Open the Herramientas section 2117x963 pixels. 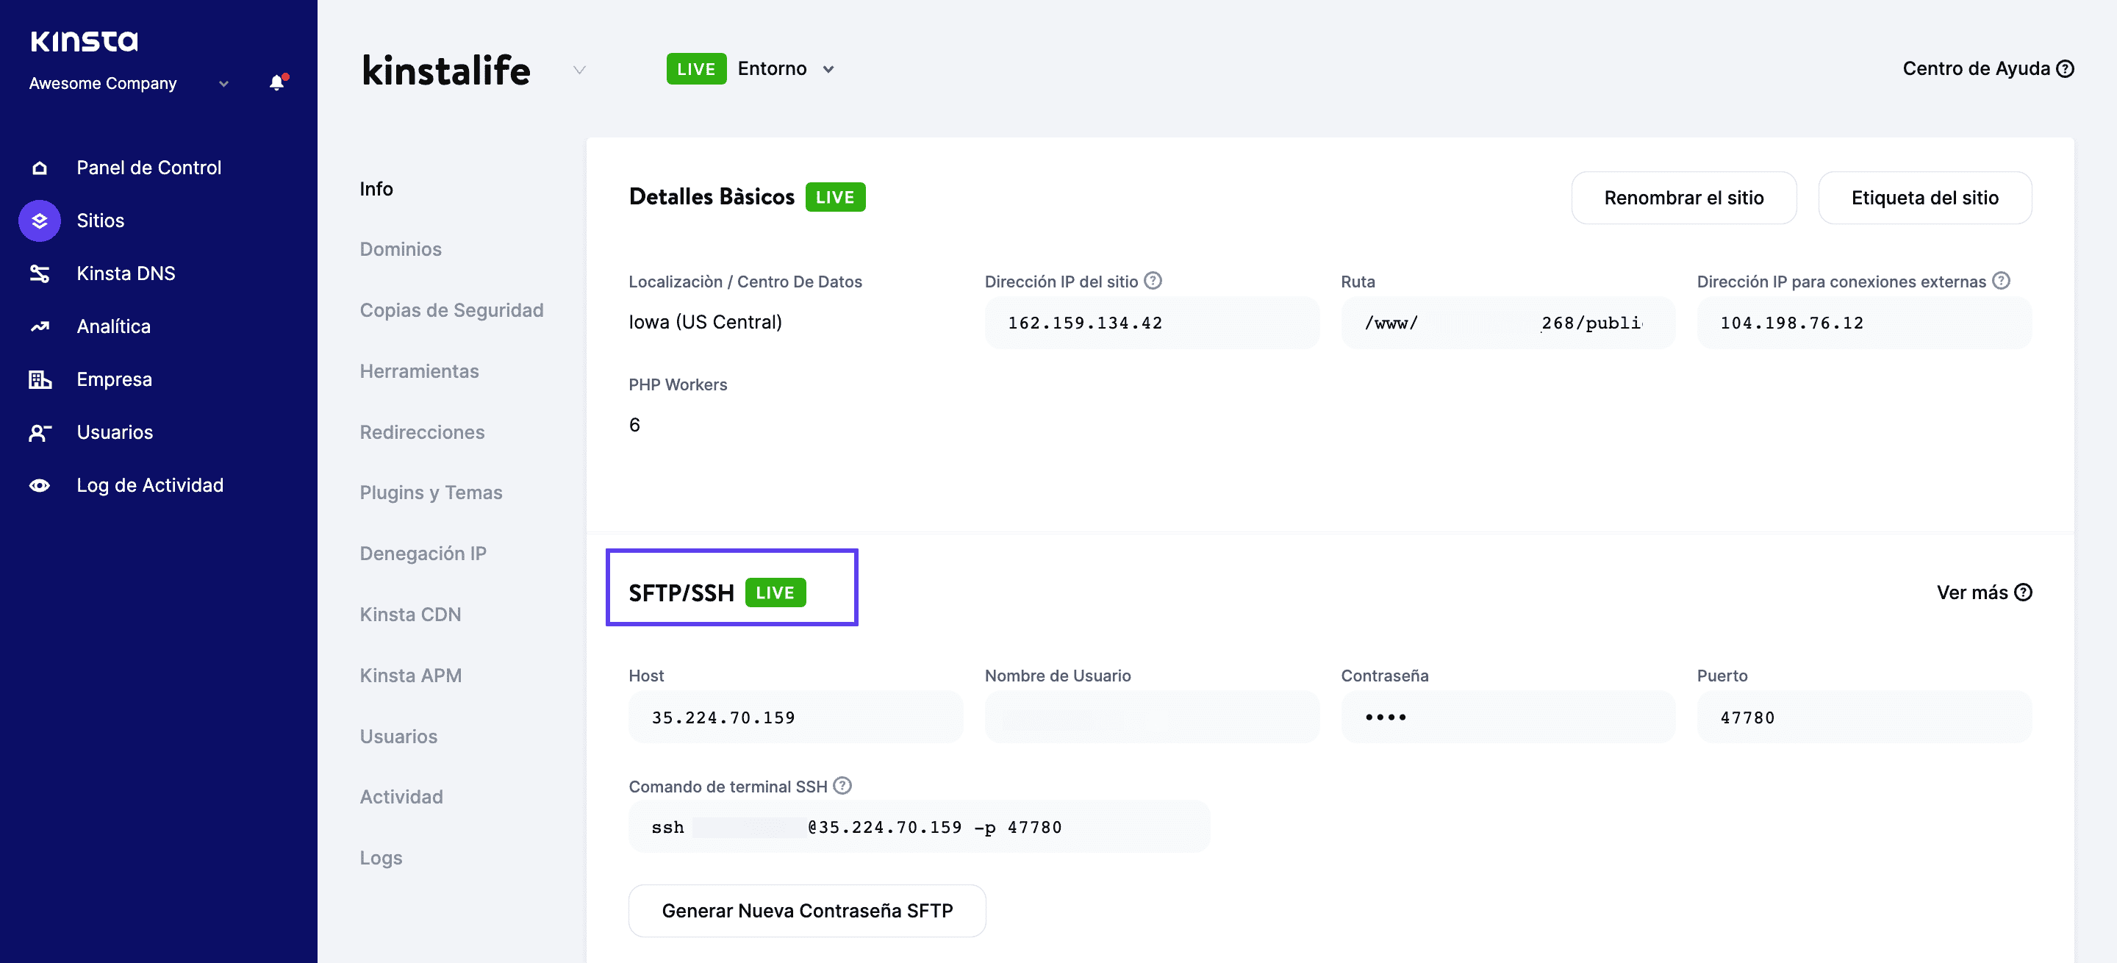pos(419,371)
